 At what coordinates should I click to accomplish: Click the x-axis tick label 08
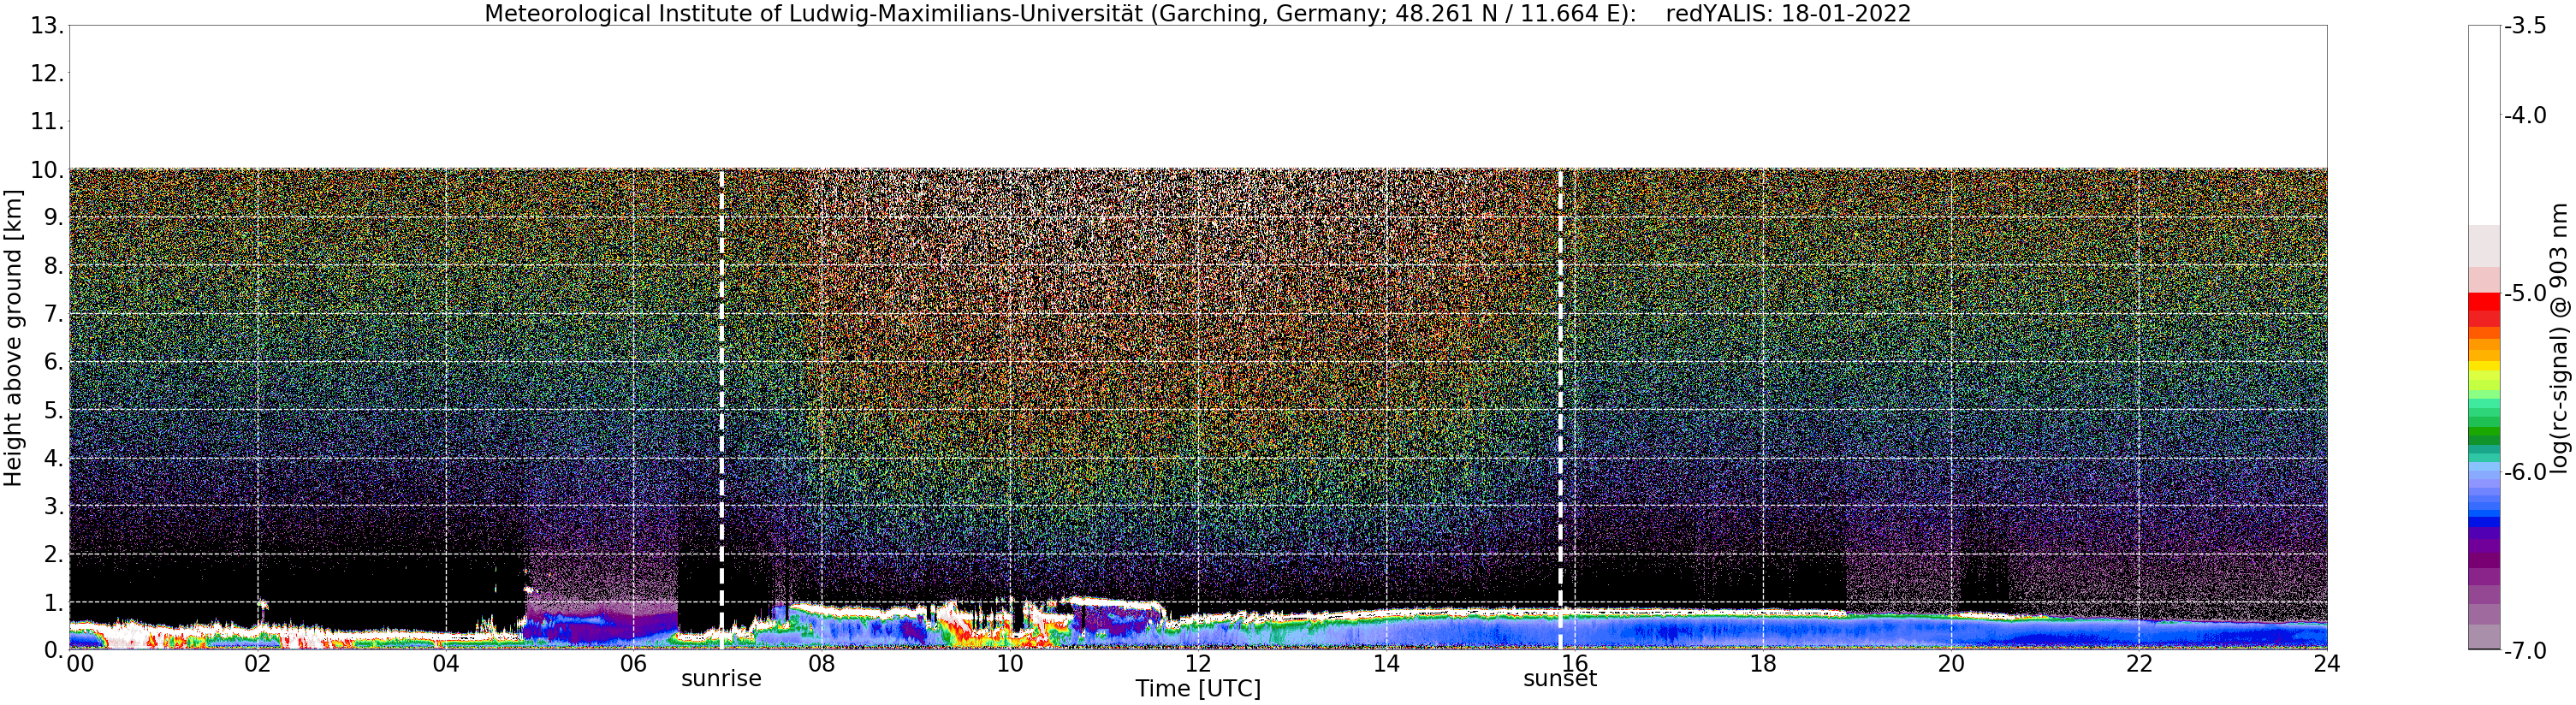point(822,664)
